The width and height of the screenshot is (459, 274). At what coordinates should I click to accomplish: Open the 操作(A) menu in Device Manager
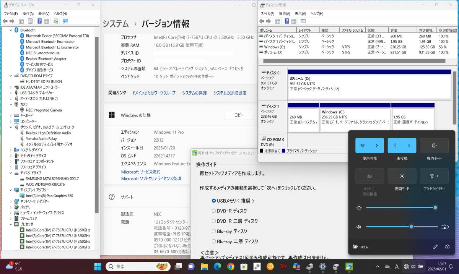28,13
